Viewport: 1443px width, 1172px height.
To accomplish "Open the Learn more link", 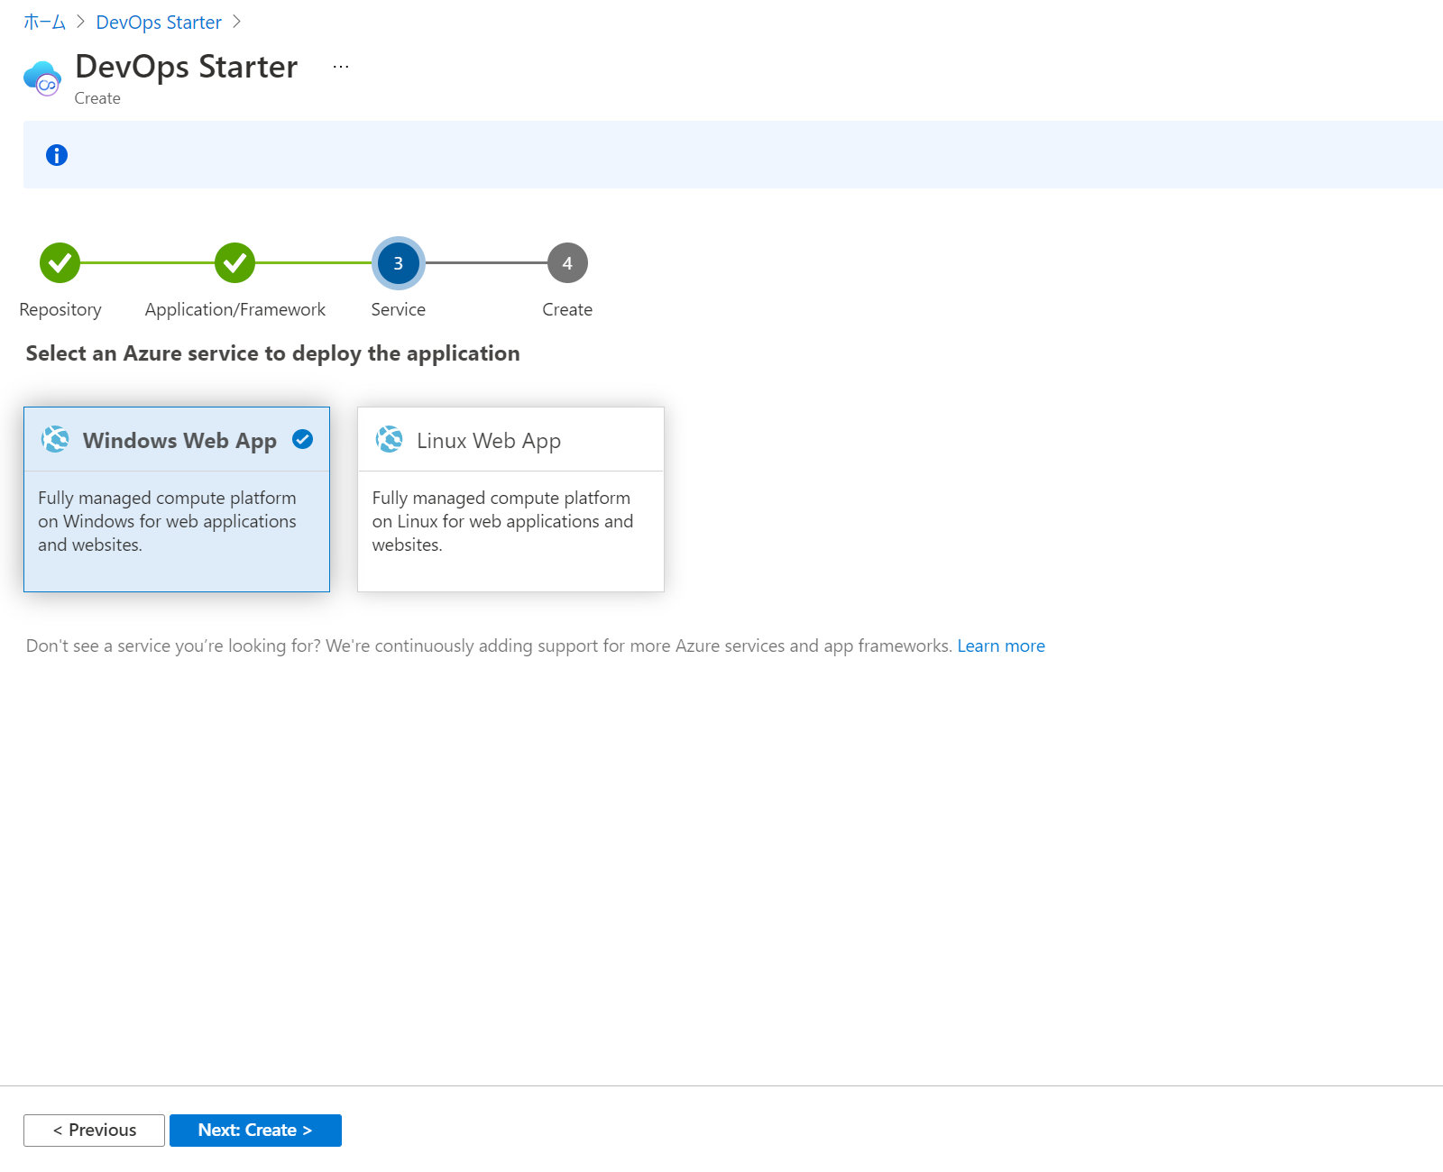I will pos(1001,646).
